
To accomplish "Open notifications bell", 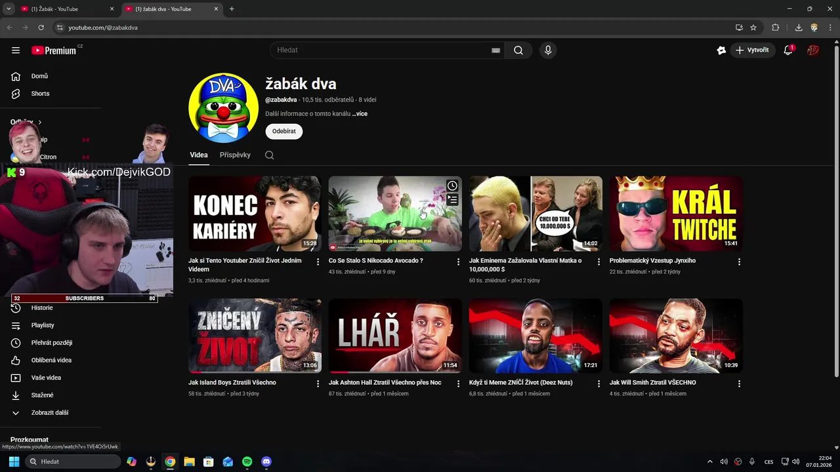I will coord(788,50).
